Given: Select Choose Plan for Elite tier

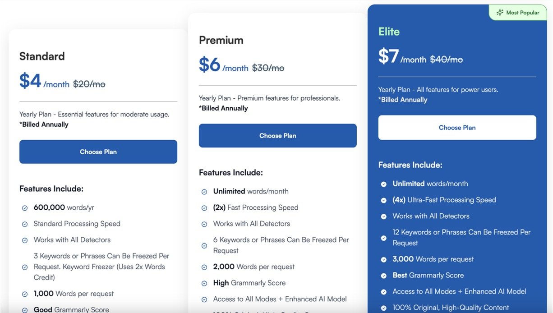Looking at the screenshot, I should point(457,128).
